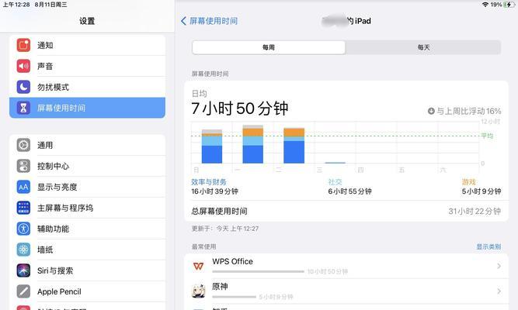The image size is (518, 310).
Task: Tap Tuesday's (二) usage bar in chart
Action: click(x=294, y=146)
